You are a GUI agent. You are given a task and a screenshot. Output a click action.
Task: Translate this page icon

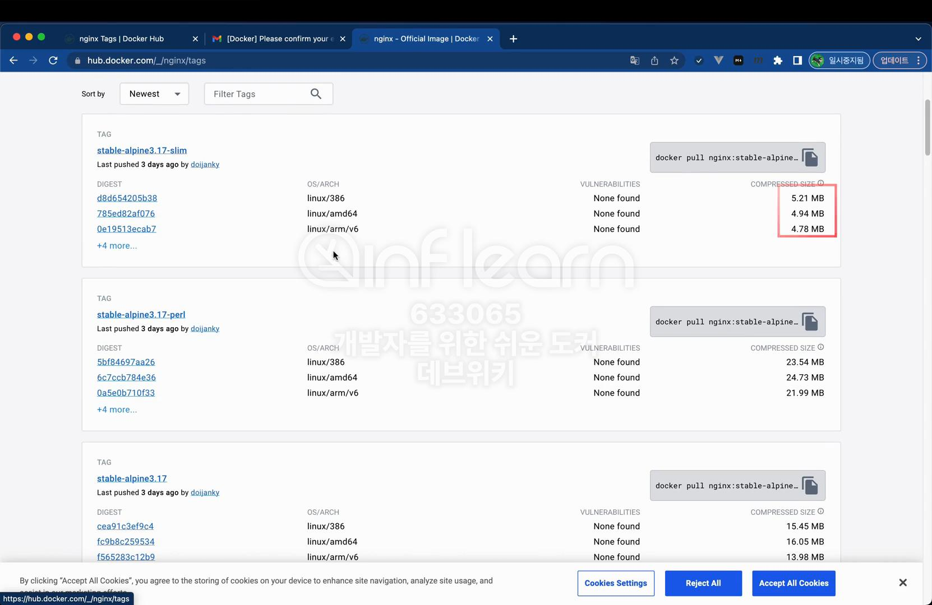tap(635, 61)
